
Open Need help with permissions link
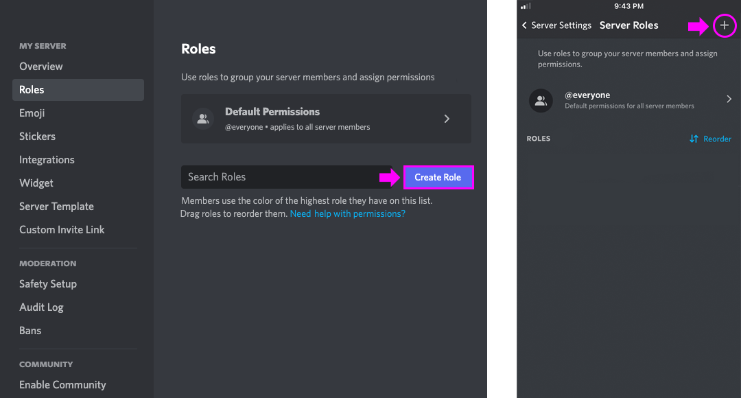click(347, 213)
